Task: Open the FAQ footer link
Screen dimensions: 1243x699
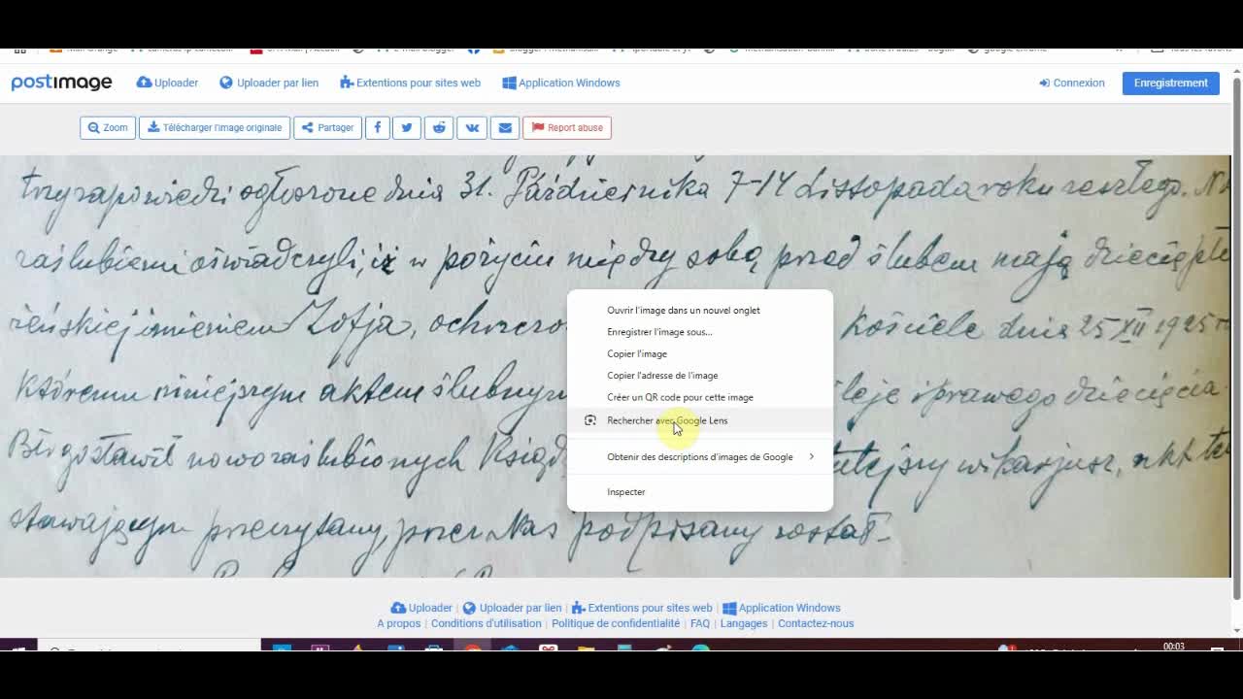Action: click(700, 623)
